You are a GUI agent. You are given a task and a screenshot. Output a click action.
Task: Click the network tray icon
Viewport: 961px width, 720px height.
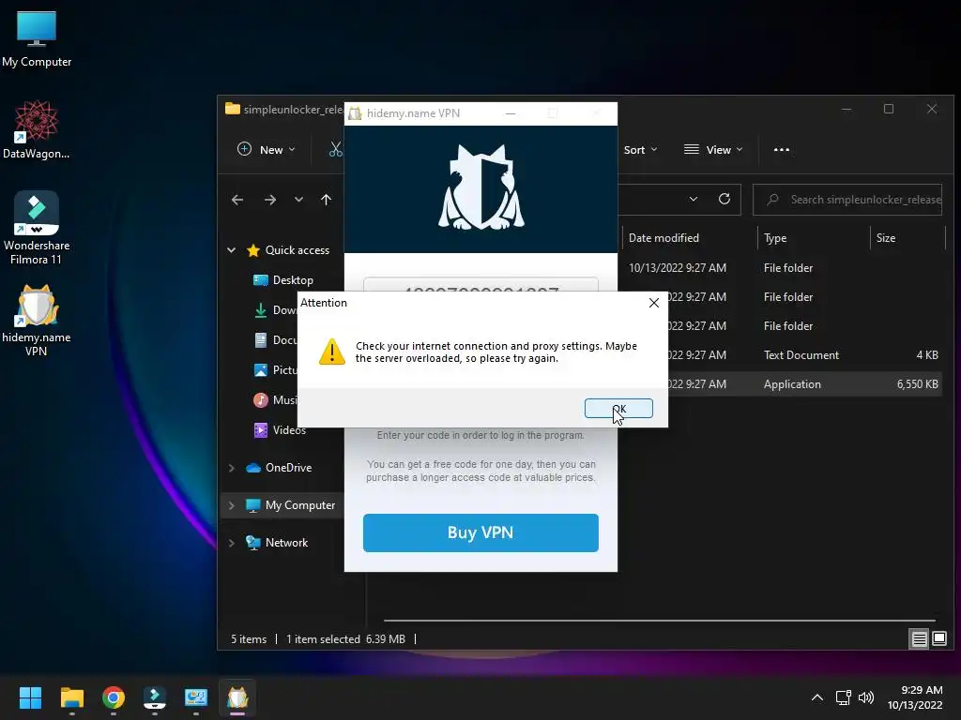coord(844,697)
